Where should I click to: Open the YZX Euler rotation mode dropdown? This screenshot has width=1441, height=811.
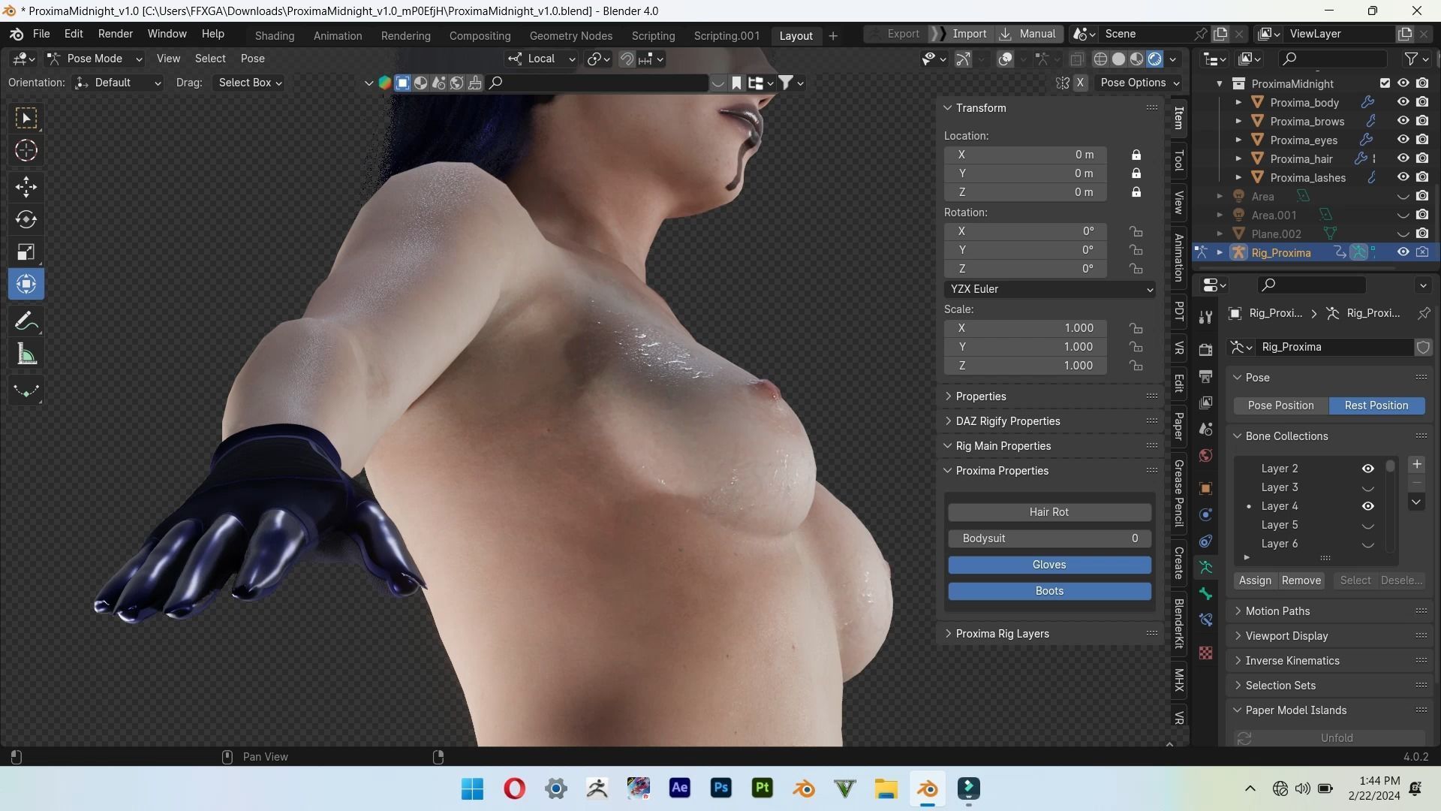1048,289
